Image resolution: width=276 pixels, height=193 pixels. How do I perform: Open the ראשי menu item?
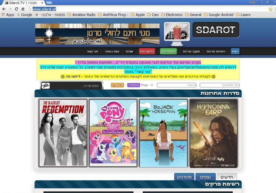(235, 52)
